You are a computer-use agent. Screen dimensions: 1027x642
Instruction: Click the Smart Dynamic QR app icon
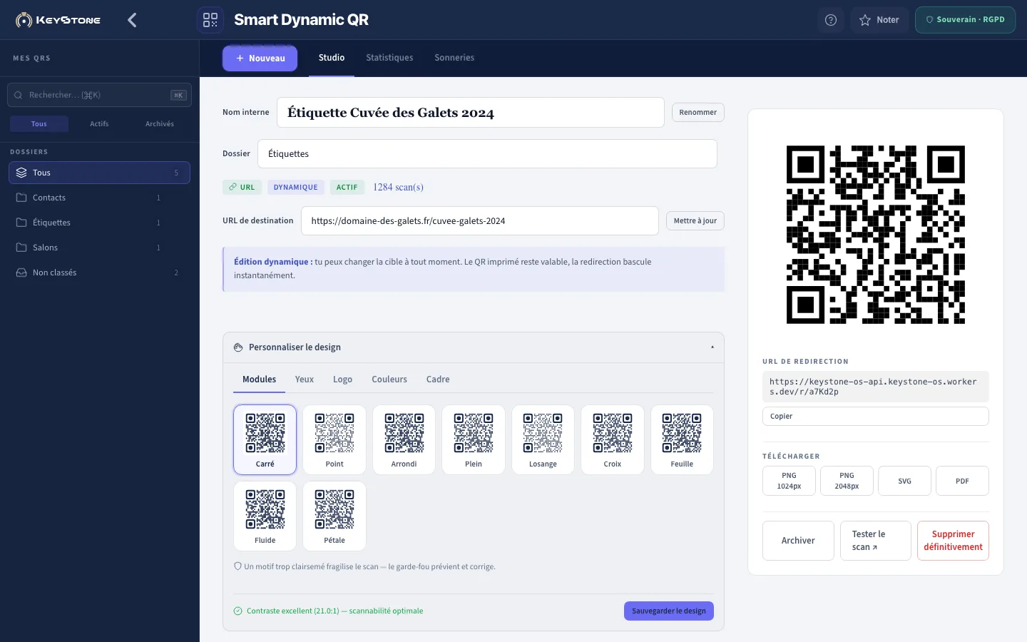[210, 20]
